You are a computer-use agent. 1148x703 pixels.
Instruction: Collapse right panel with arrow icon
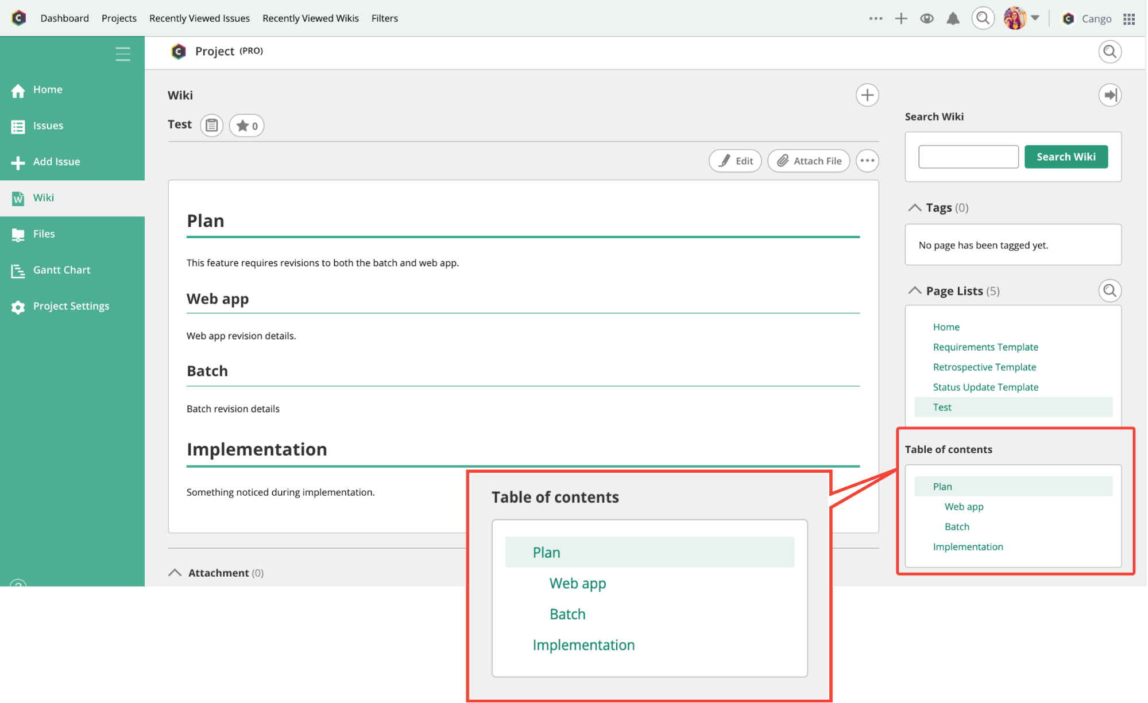(x=1110, y=95)
